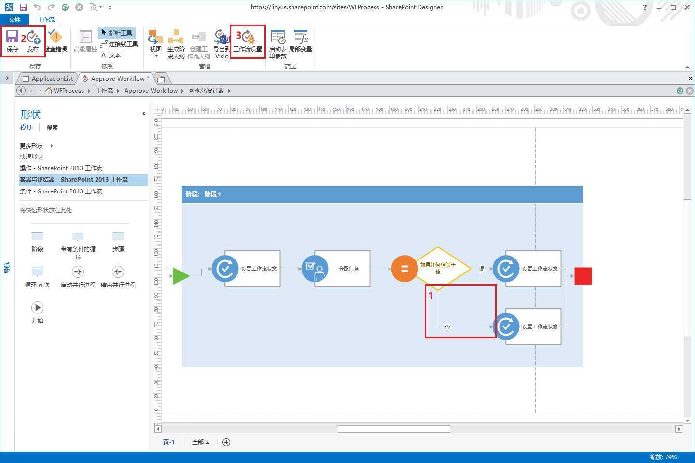Switch to the Workflow (工作流) ribbon tab
The image size is (695, 463).
[x=46, y=19]
